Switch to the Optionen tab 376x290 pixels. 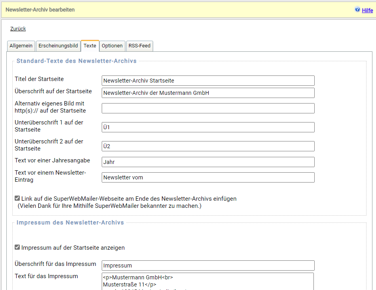tap(112, 46)
